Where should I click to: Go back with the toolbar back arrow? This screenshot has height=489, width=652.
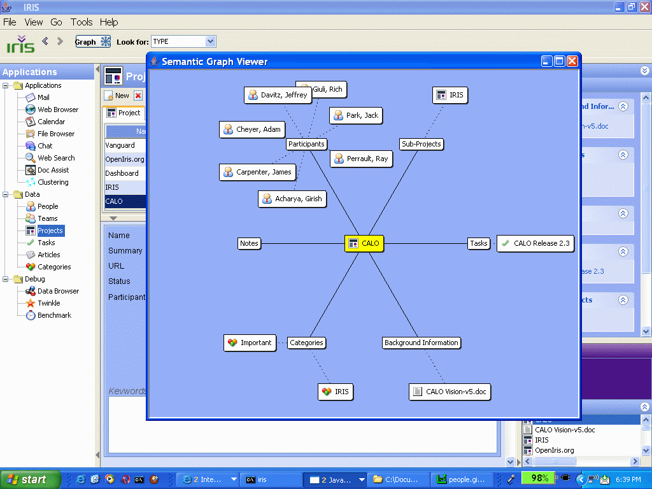pos(45,41)
